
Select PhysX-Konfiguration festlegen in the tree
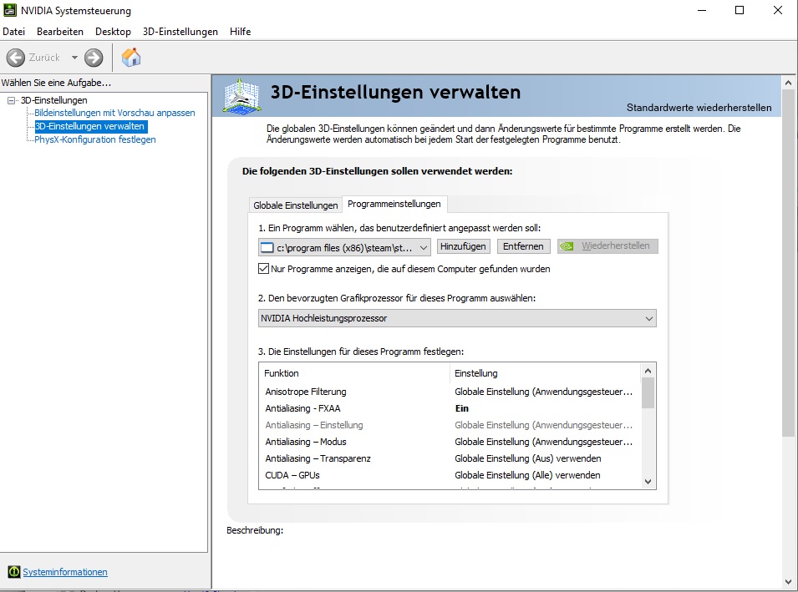tap(94, 139)
